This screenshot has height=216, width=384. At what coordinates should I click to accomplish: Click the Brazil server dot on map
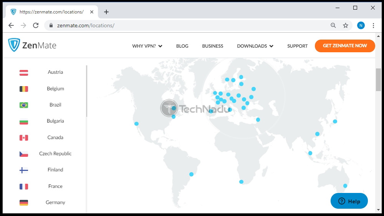(191, 174)
